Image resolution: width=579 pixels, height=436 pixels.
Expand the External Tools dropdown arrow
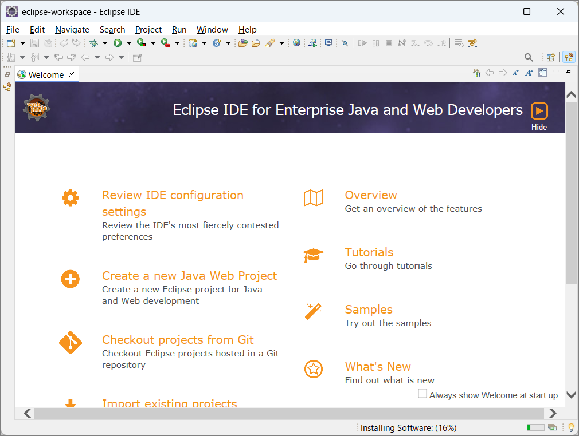click(x=177, y=43)
